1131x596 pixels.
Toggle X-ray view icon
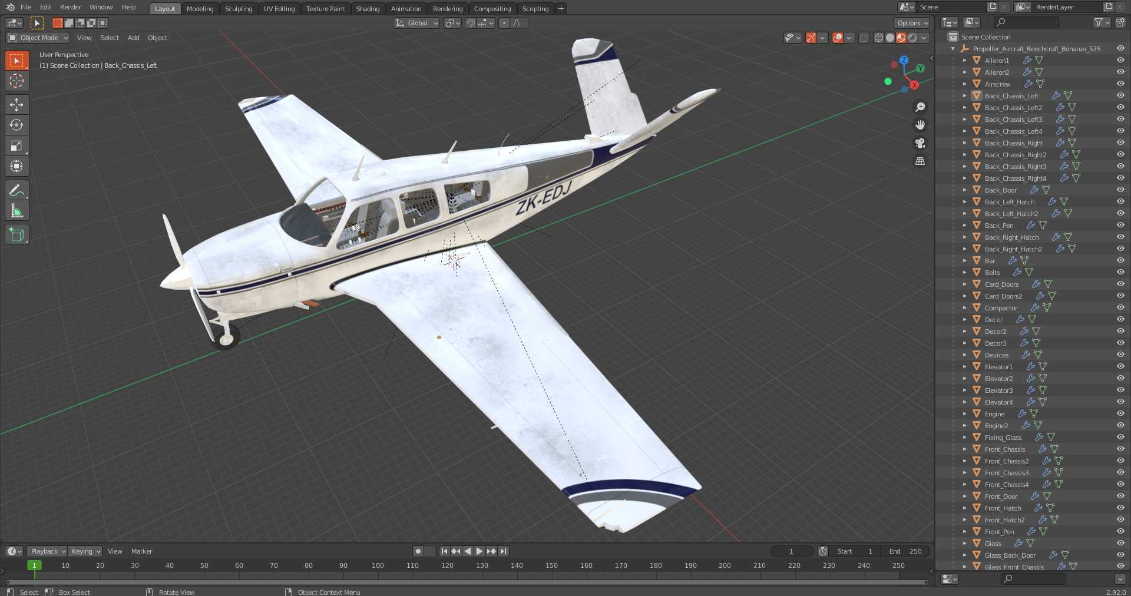pos(864,38)
